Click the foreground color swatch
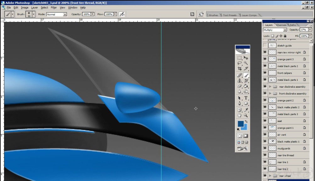315x181 pixels. (240, 123)
